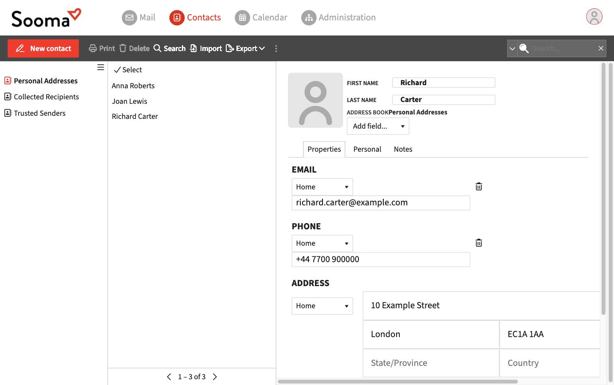Remove the phone entry with trash icon

click(x=479, y=243)
